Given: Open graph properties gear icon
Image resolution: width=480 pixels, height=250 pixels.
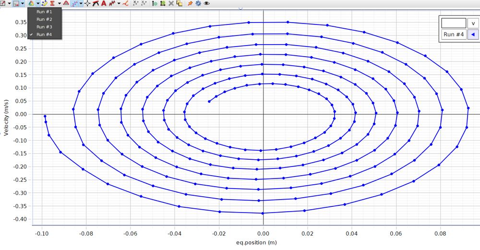Looking at the screenshot, I should [198, 3].
